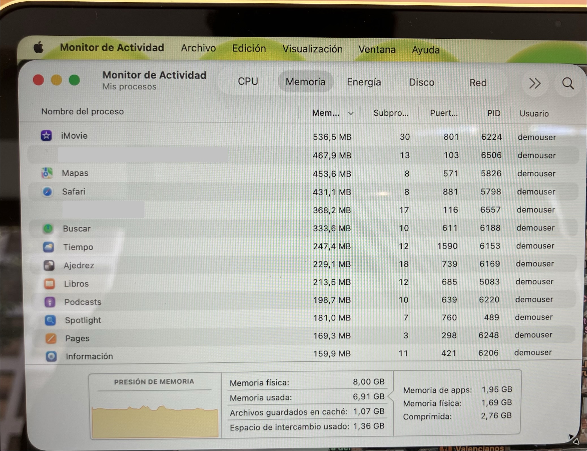Select the Libros process name

(76, 284)
